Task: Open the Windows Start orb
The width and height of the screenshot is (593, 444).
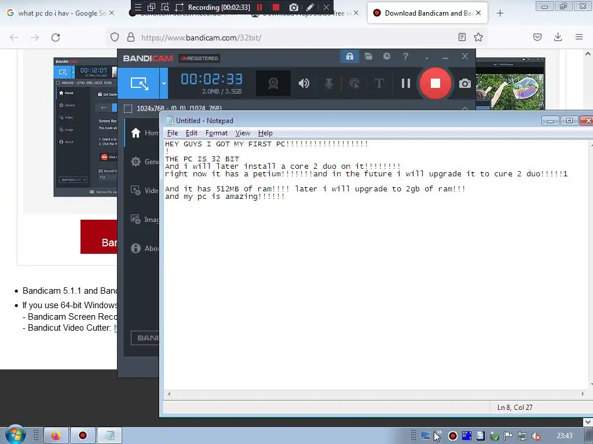Action: pyautogui.click(x=15, y=435)
